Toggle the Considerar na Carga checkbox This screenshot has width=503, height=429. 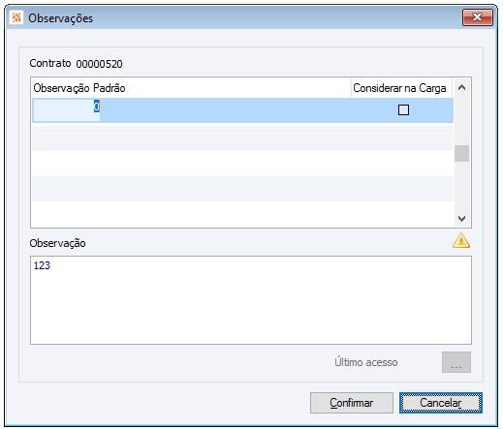(403, 110)
